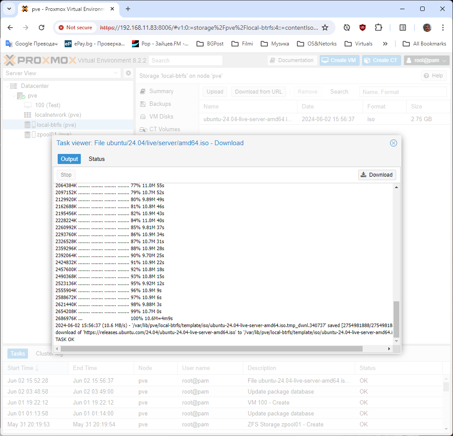Click the Upload button
Image resolution: width=453 pixels, height=436 pixels.
coord(215,92)
